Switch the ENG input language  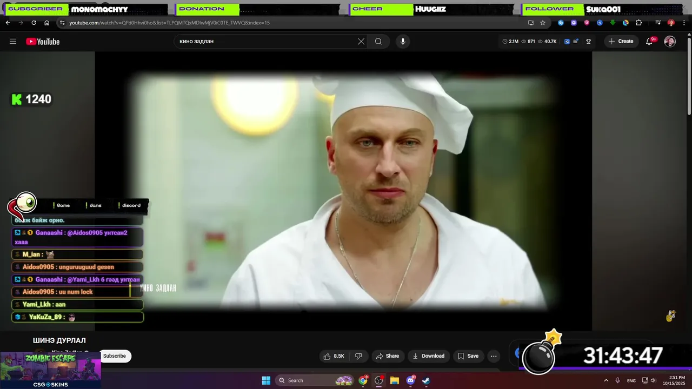pyautogui.click(x=631, y=380)
